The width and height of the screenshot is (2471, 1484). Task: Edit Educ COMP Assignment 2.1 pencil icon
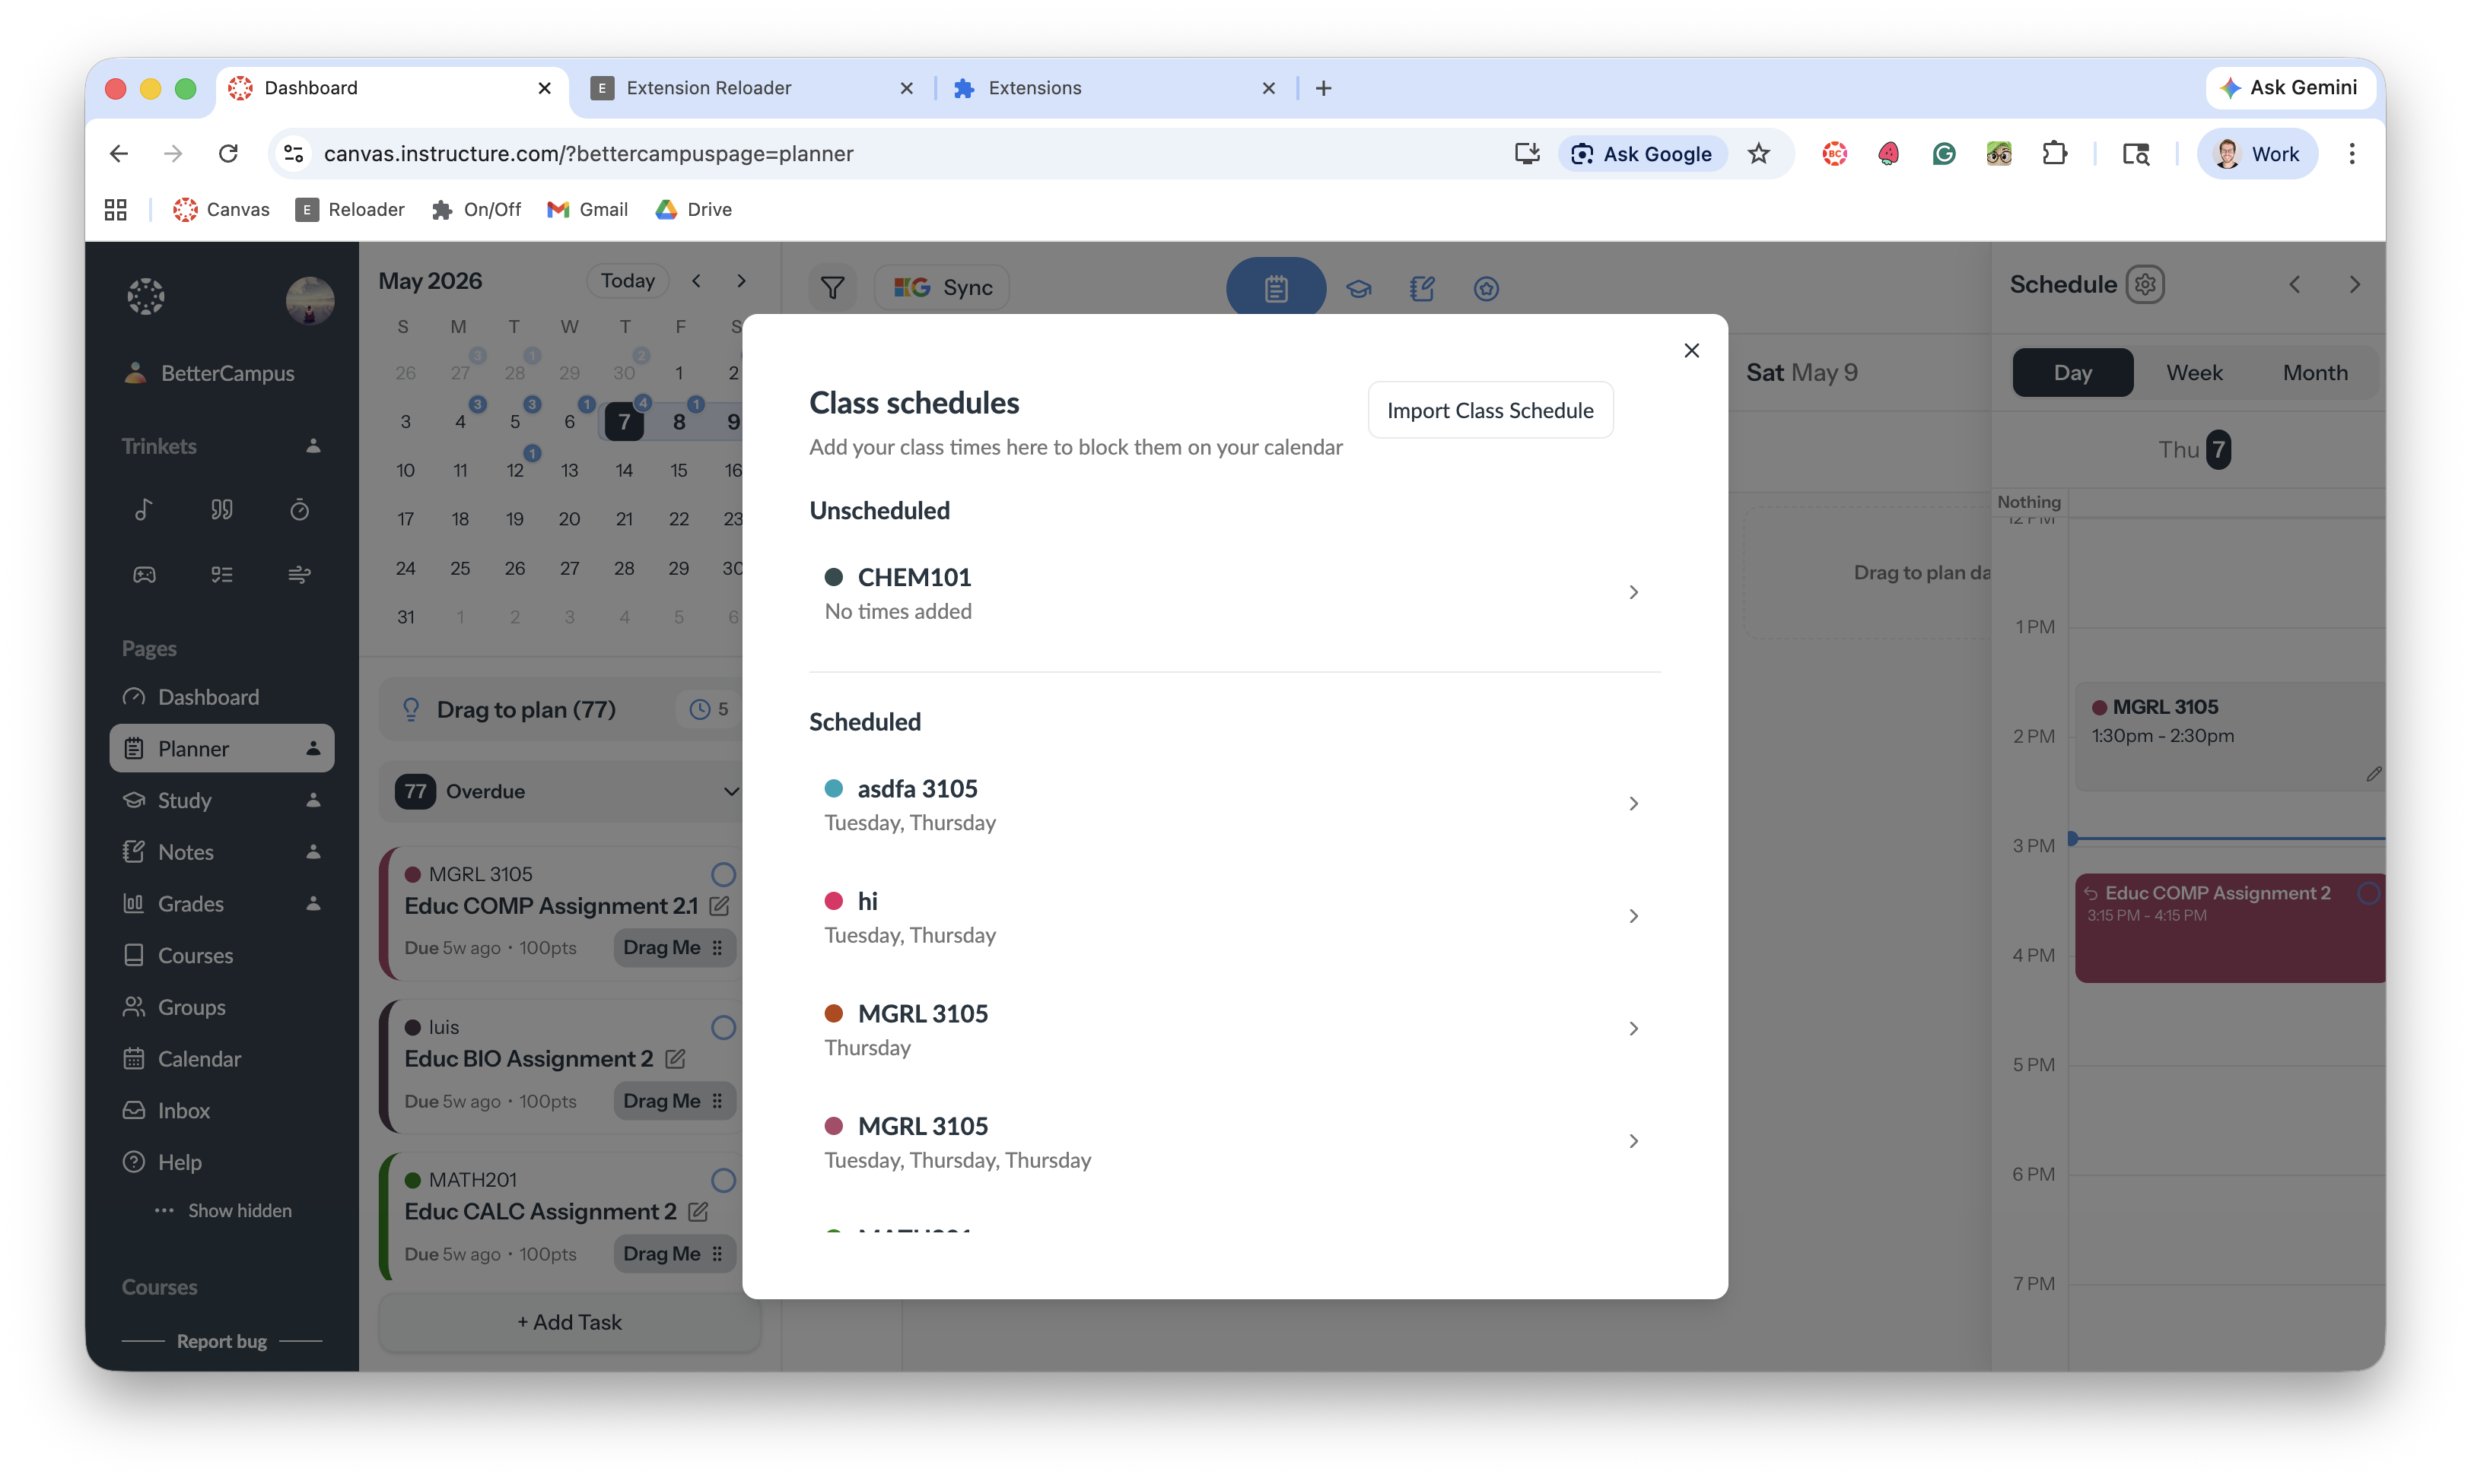click(718, 906)
